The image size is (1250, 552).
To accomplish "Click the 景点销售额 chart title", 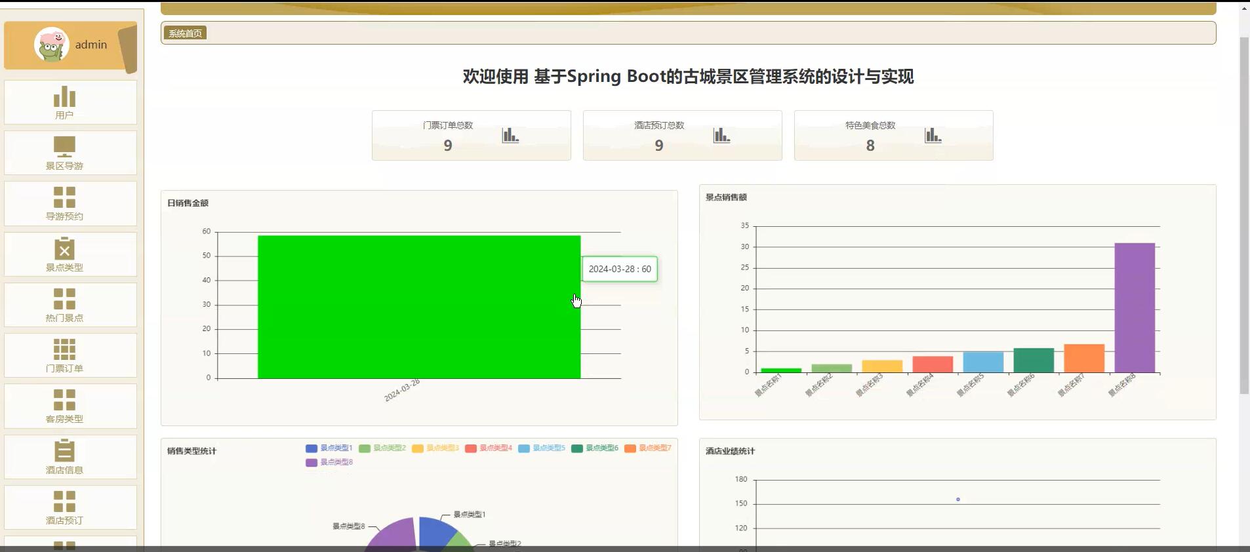I will pos(726,197).
